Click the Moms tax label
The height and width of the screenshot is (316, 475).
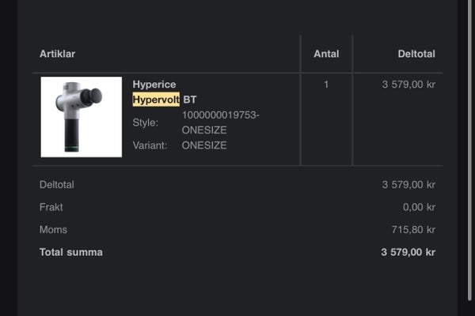(x=53, y=230)
